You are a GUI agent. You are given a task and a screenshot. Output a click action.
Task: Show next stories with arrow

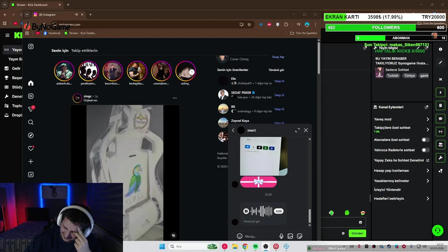192,72
